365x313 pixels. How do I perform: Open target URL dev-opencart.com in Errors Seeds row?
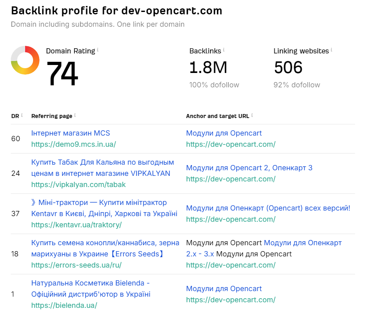tap(231, 265)
